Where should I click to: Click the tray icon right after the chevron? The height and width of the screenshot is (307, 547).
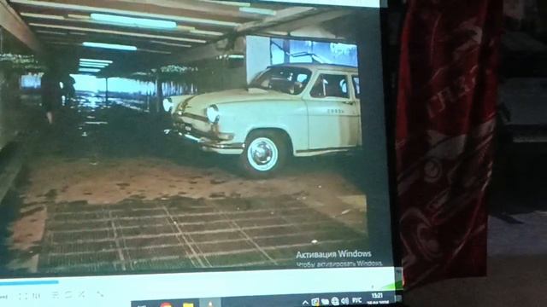pos(315,302)
